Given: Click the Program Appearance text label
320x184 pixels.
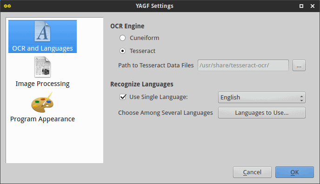Looking at the screenshot, I should [x=42, y=119].
